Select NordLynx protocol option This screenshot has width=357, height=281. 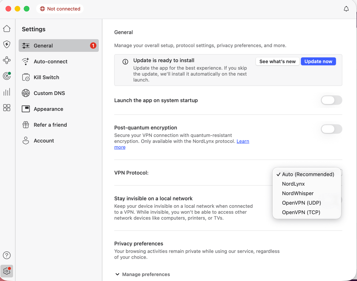[x=307, y=184]
